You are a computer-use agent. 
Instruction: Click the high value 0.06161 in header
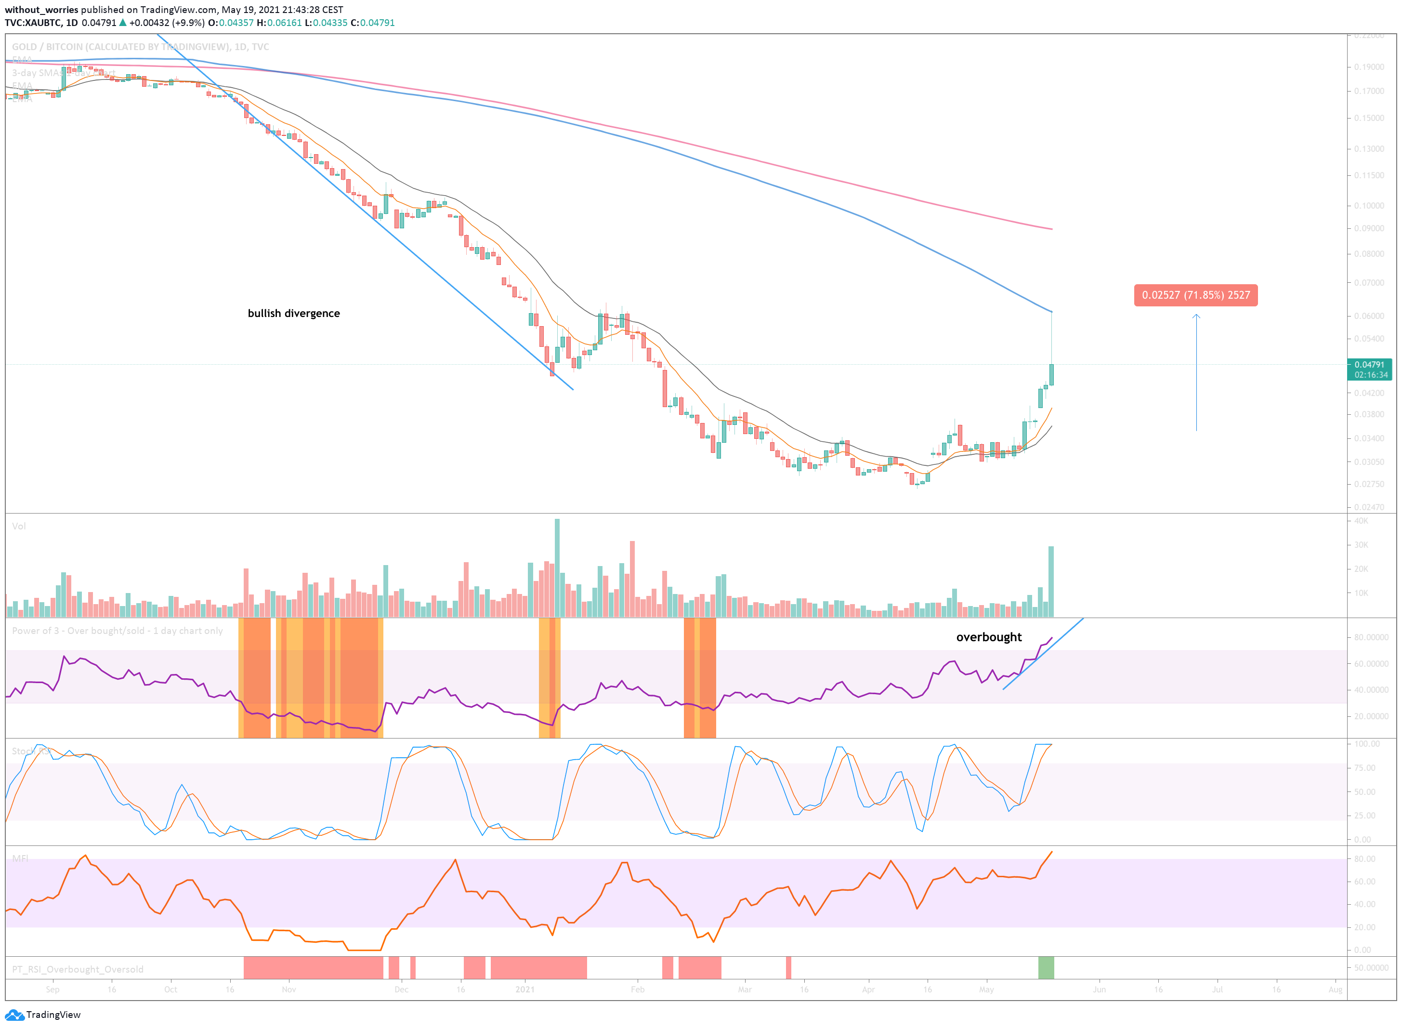pos(285,23)
